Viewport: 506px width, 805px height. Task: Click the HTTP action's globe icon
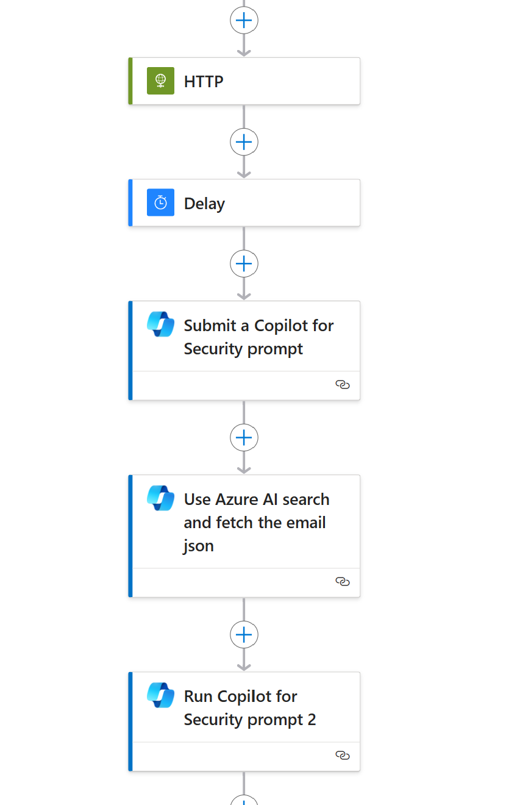tap(160, 80)
